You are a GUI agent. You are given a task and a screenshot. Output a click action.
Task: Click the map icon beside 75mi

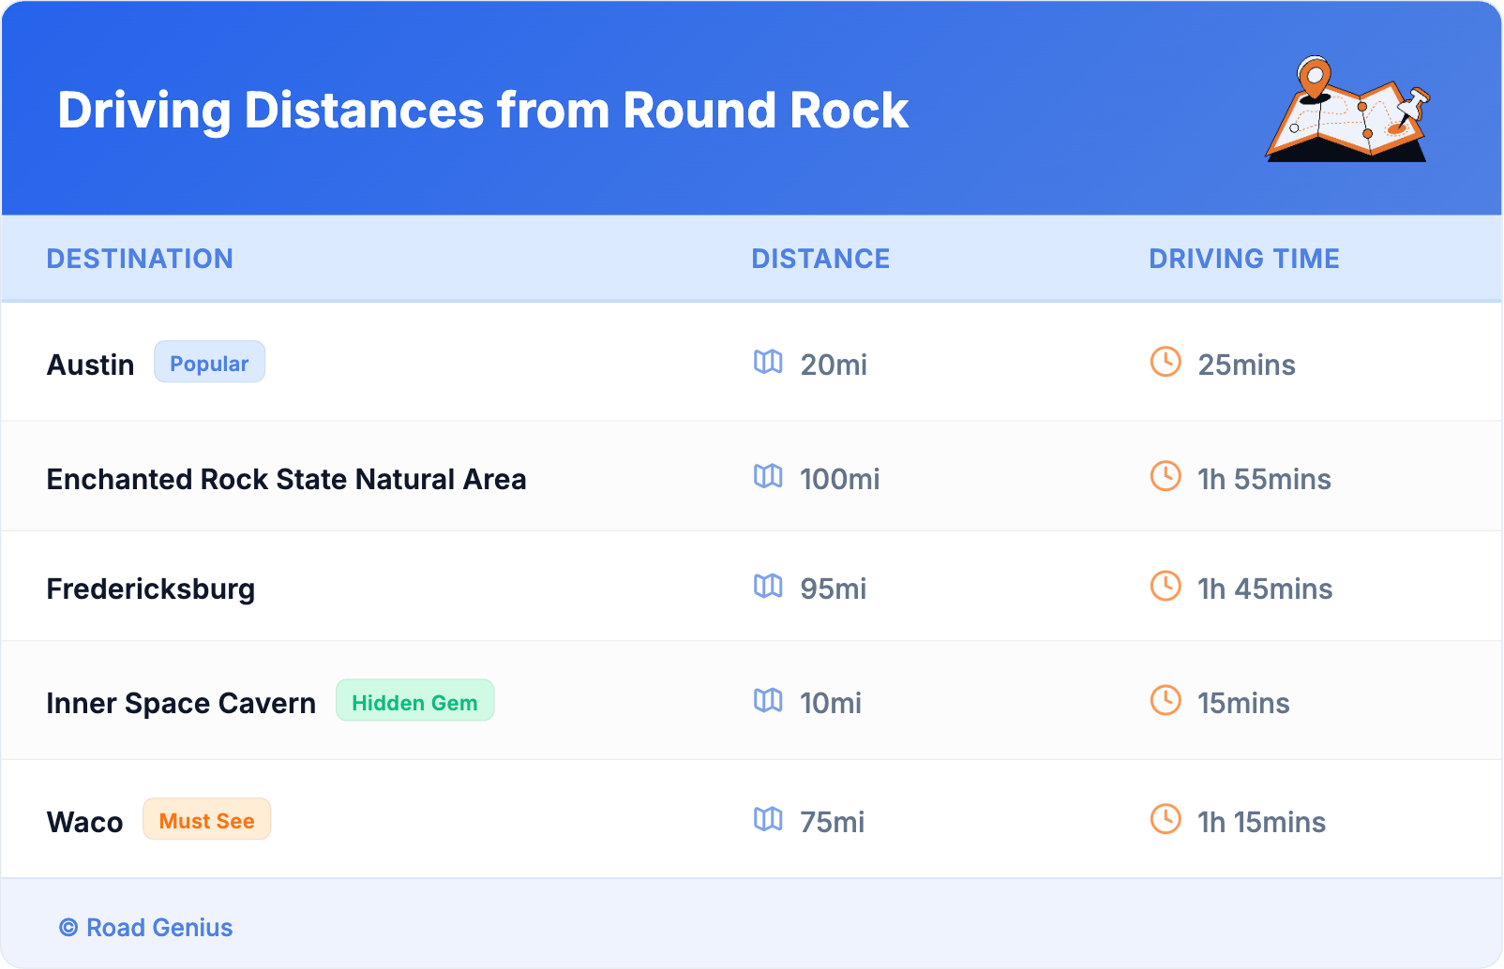pos(768,819)
